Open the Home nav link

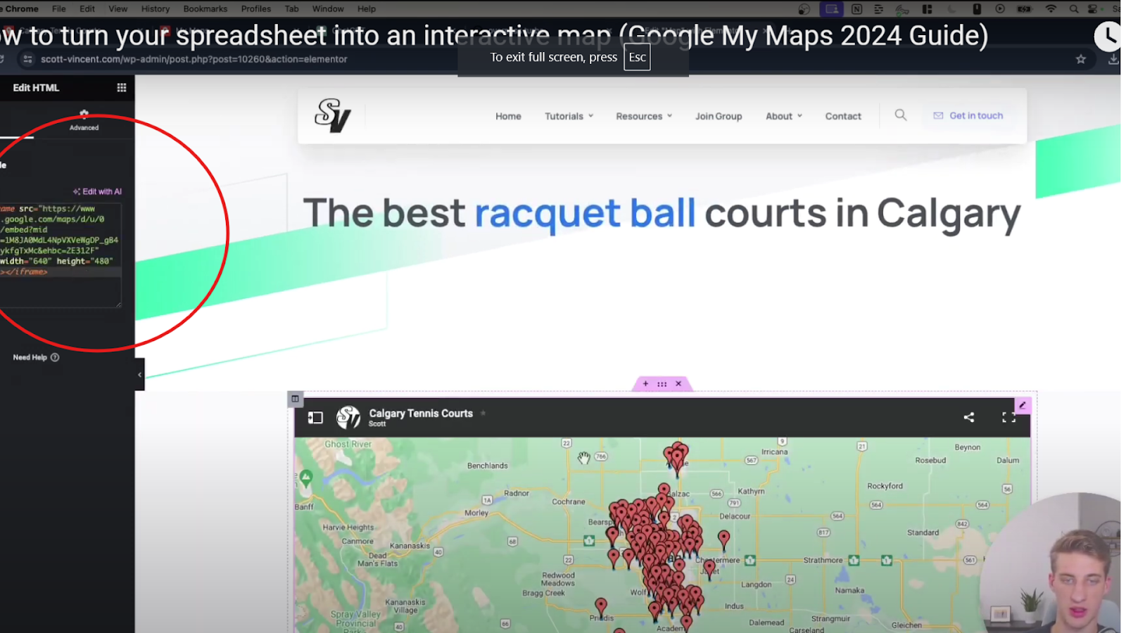(508, 116)
